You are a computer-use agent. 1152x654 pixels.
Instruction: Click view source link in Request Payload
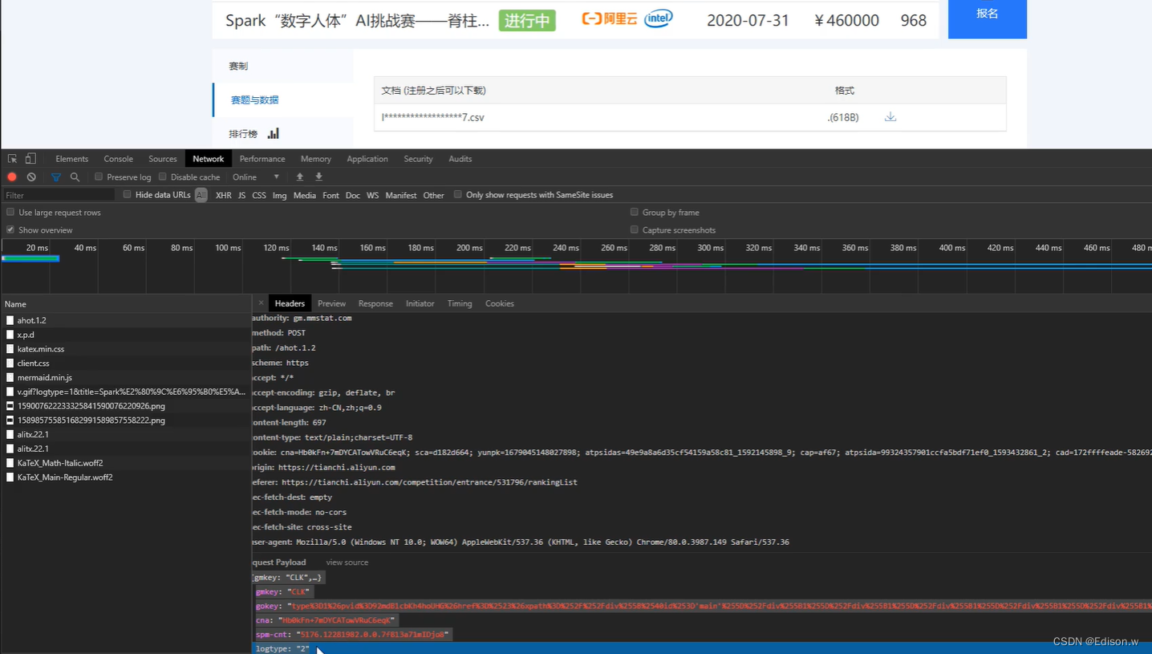347,563
